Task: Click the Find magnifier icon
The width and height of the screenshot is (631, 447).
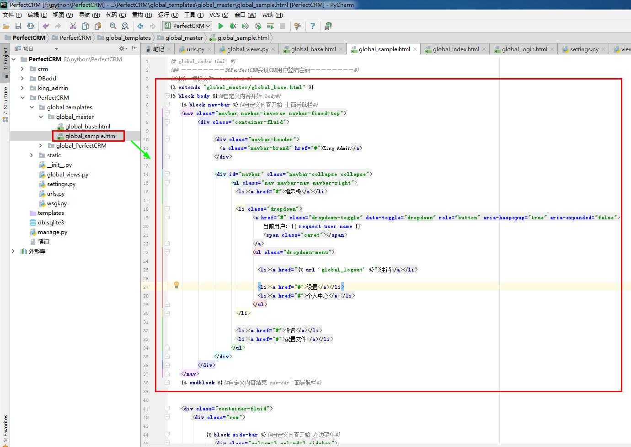Action: (113, 26)
